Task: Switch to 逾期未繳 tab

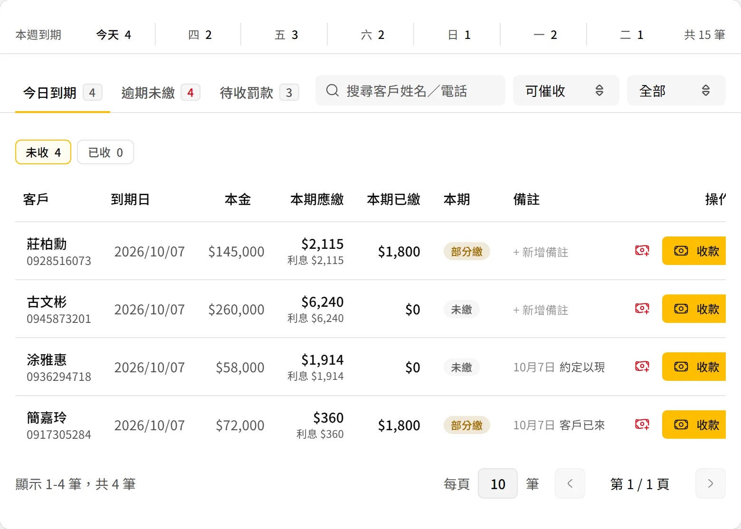Action: coord(161,93)
